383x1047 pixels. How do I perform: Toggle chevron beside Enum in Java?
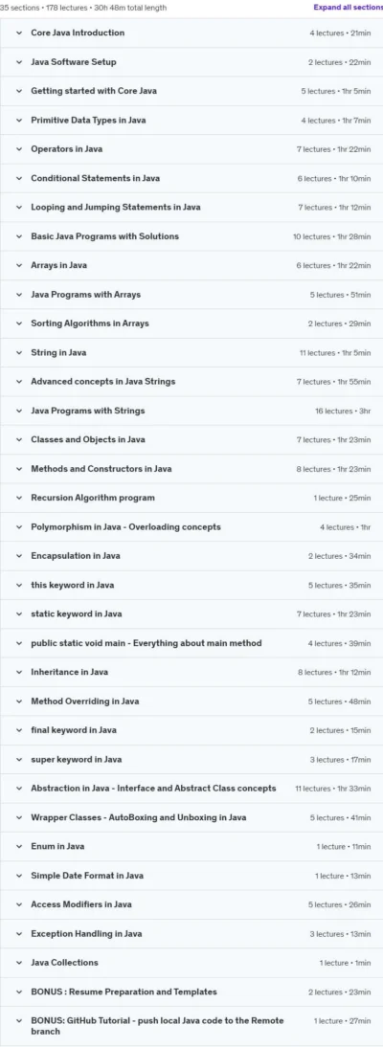click(x=19, y=846)
